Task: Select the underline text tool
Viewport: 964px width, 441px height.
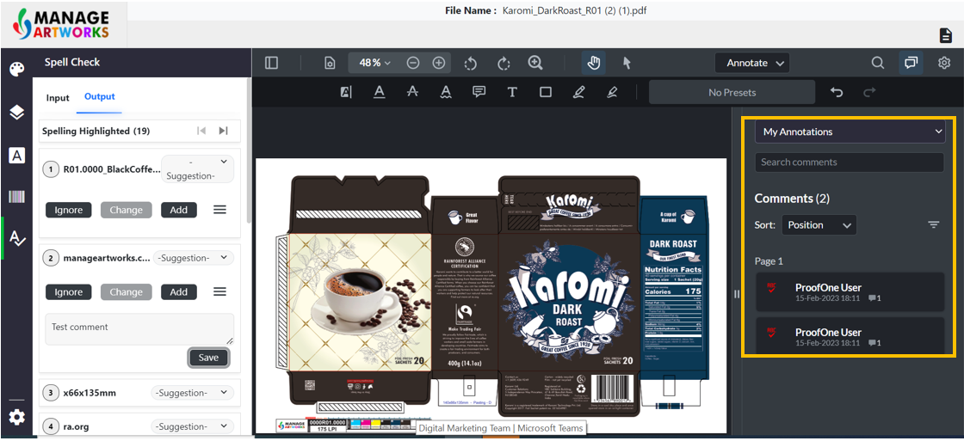Action: coord(380,92)
